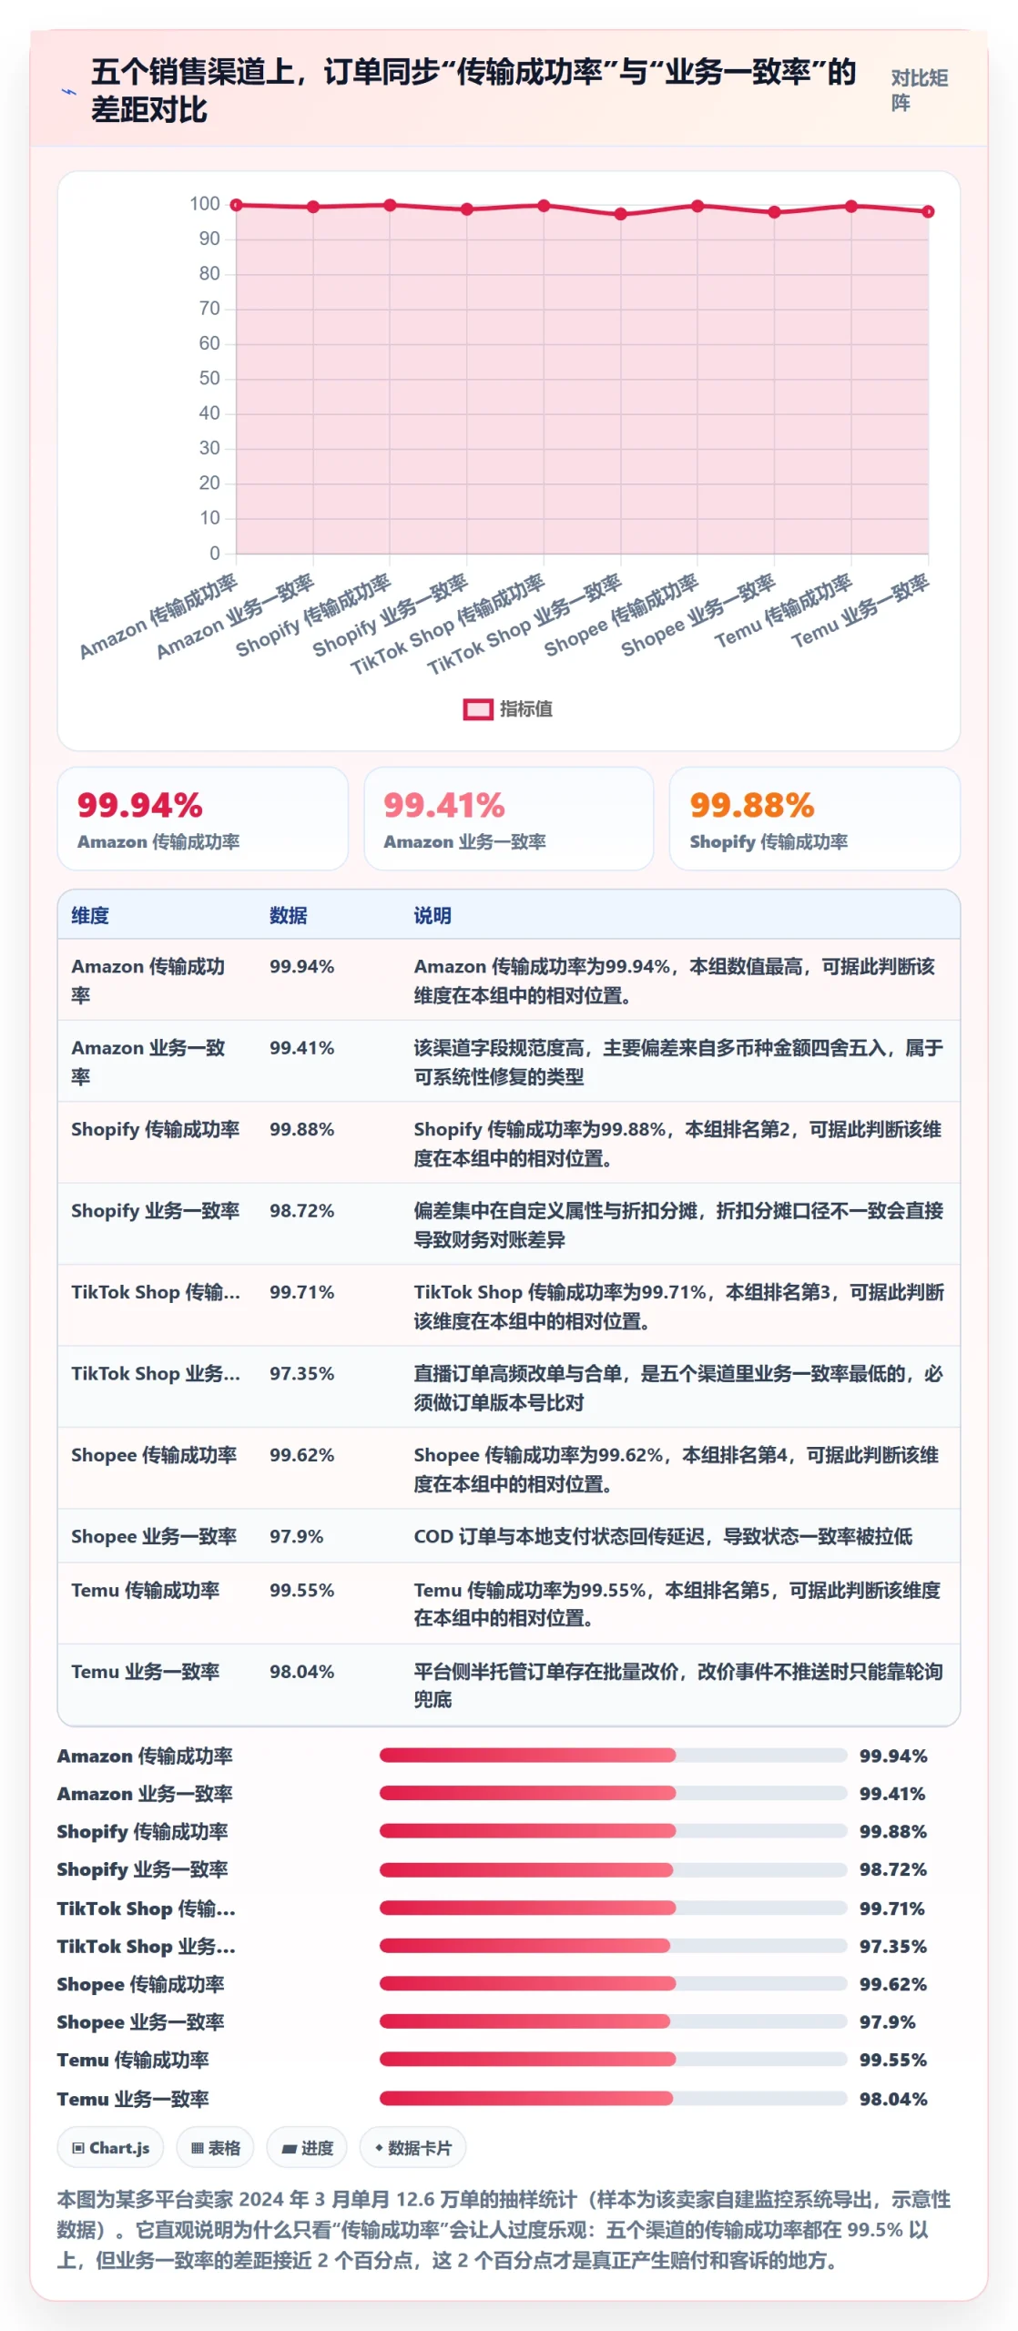Select the 表格 tag chip
Image resolution: width=1018 pixels, height=2331 pixels.
pos(215,2147)
